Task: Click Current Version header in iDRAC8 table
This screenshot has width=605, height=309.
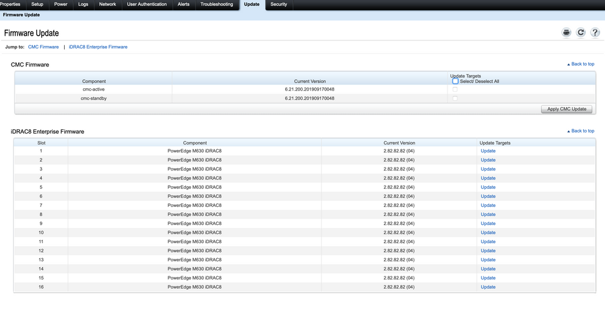Action: coord(399,143)
